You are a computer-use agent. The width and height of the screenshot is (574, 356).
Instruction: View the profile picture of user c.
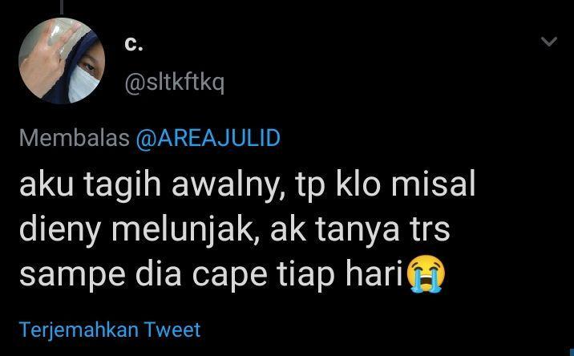pos(62,61)
